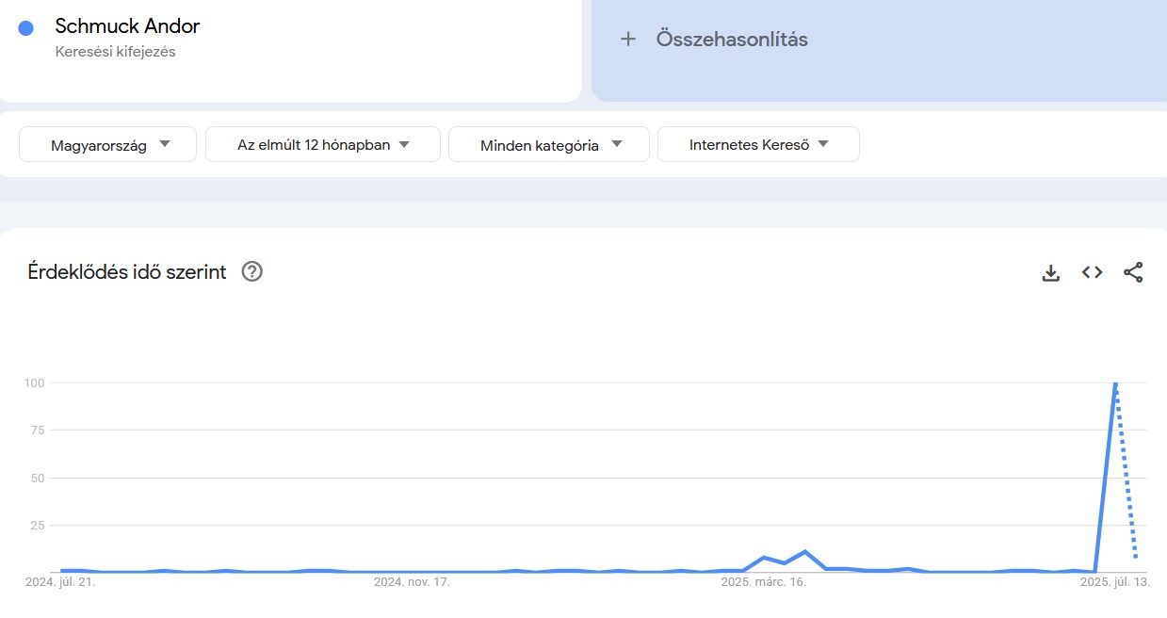This screenshot has height=618, width=1167.
Task: Open the embed code icon
Action: click(x=1092, y=273)
